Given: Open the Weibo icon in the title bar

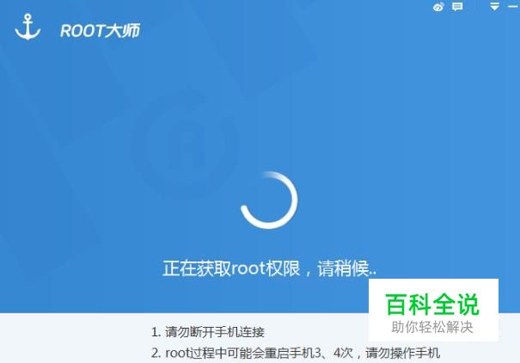Looking at the screenshot, I should [x=438, y=7].
